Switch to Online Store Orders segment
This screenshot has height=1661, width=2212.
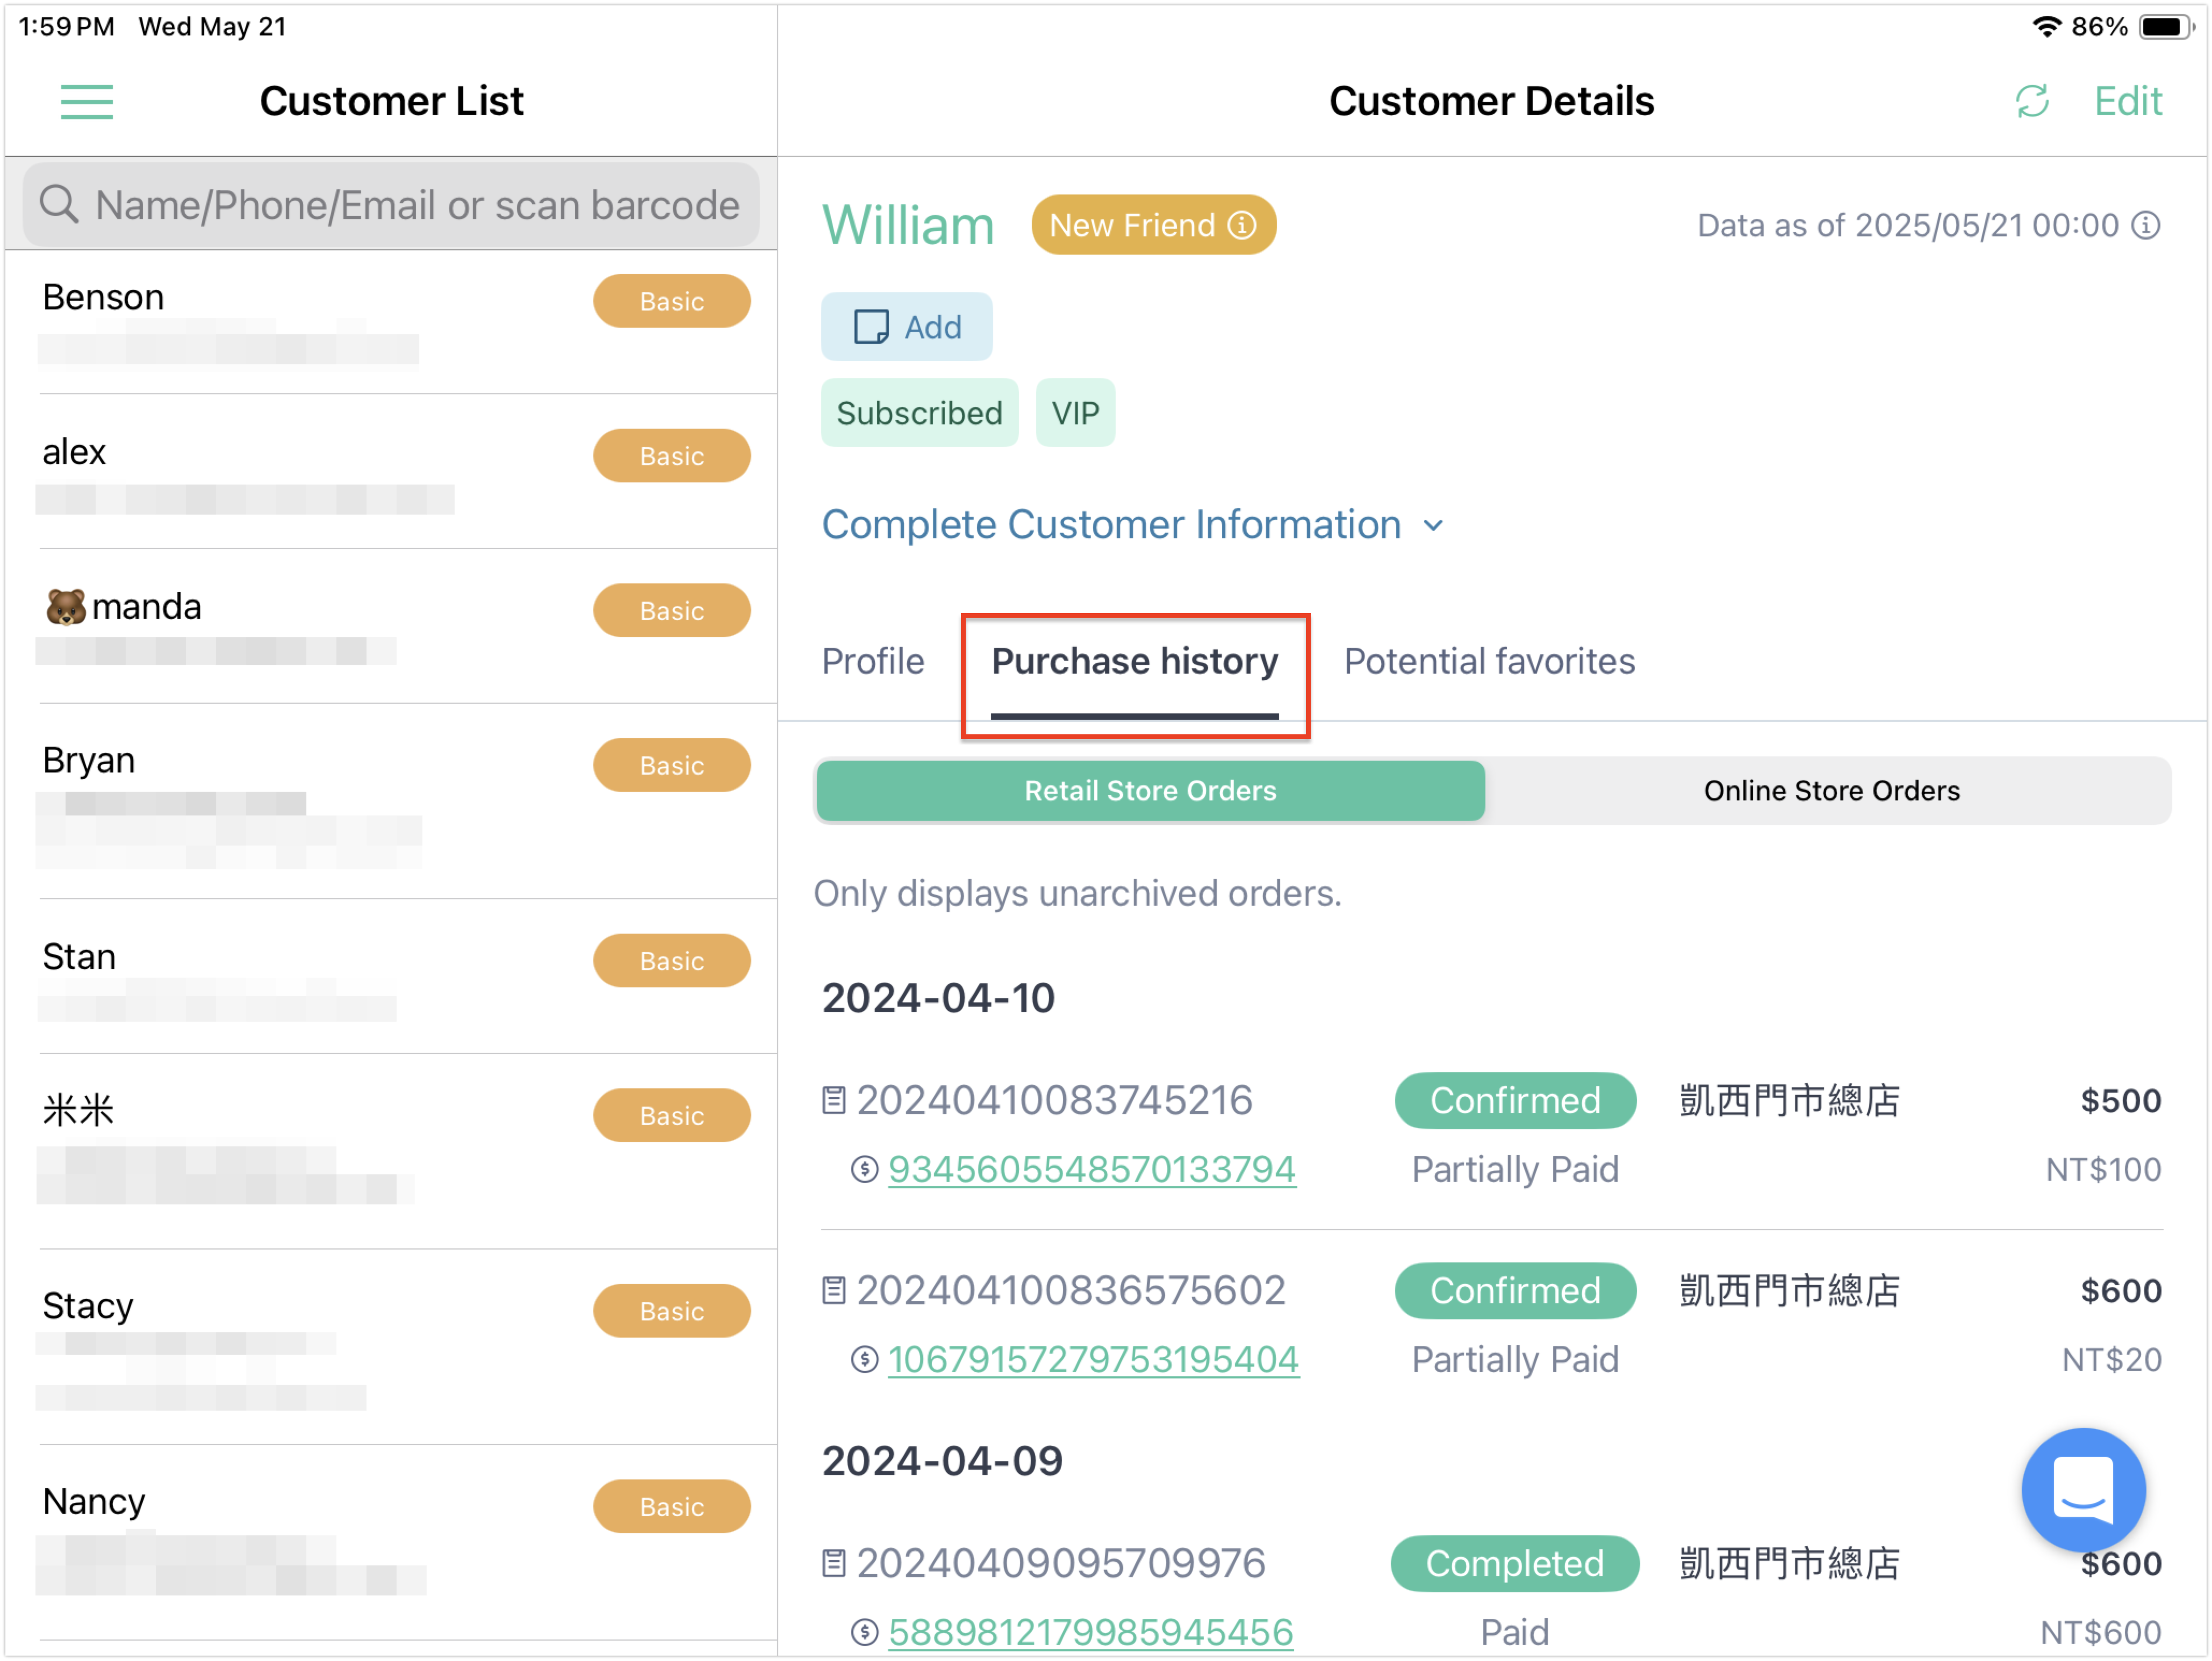(1831, 791)
